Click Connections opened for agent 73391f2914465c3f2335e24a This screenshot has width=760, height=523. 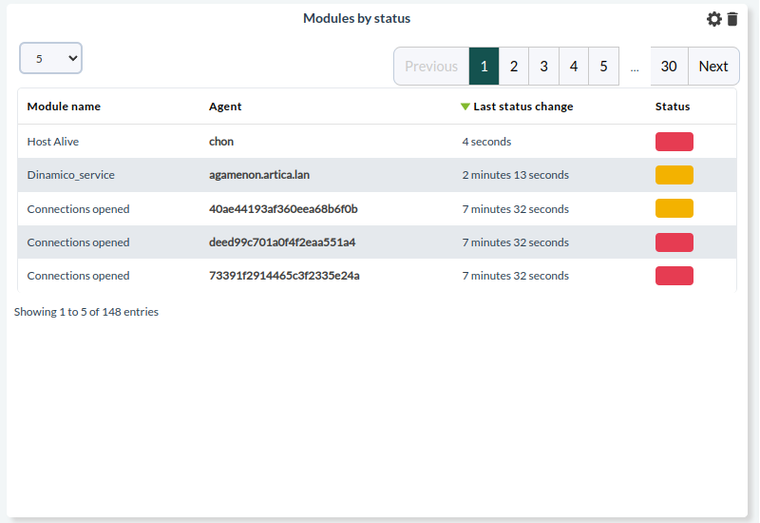(x=78, y=276)
